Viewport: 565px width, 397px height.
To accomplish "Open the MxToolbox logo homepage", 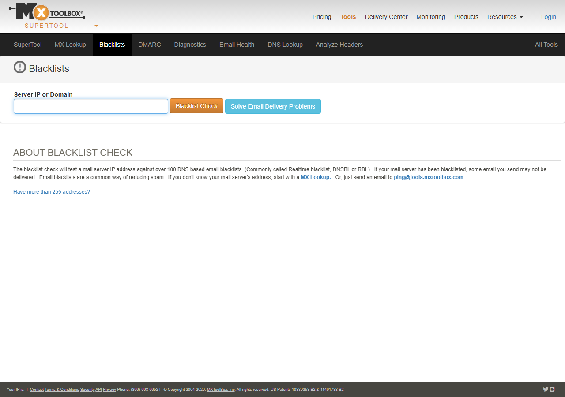I will [x=47, y=11].
